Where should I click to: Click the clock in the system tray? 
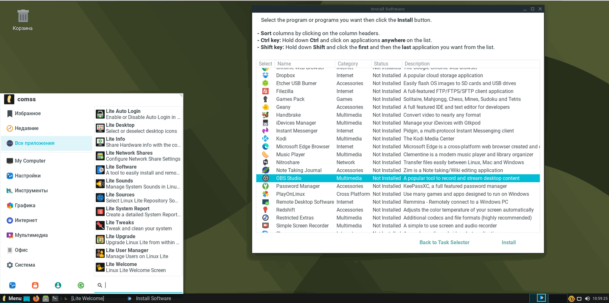600,299
